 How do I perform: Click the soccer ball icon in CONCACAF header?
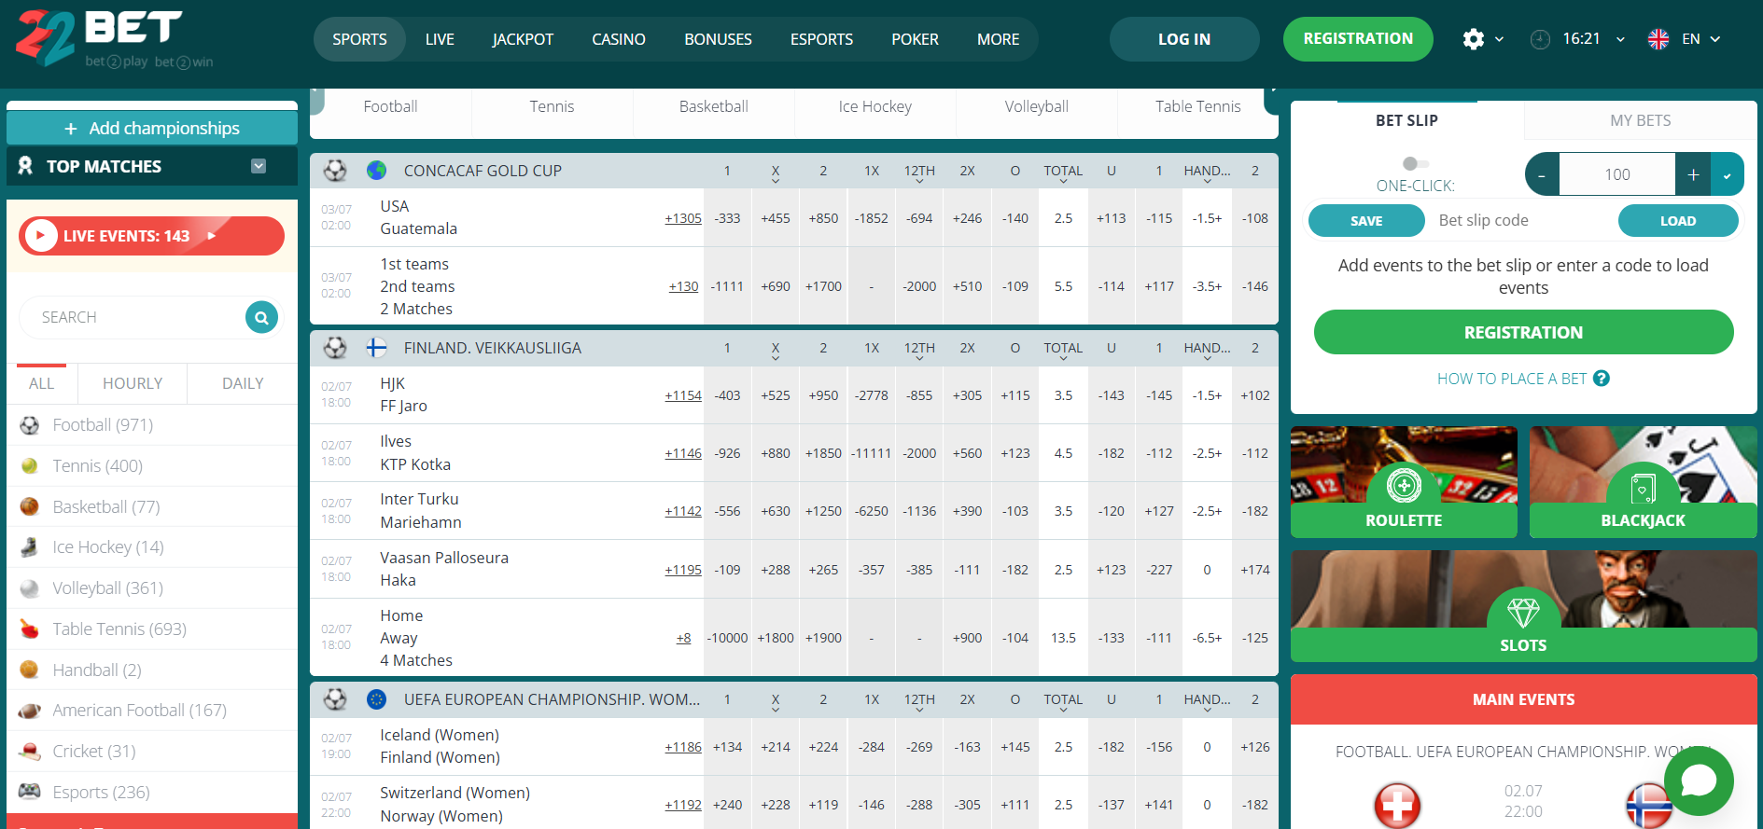[335, 171]
